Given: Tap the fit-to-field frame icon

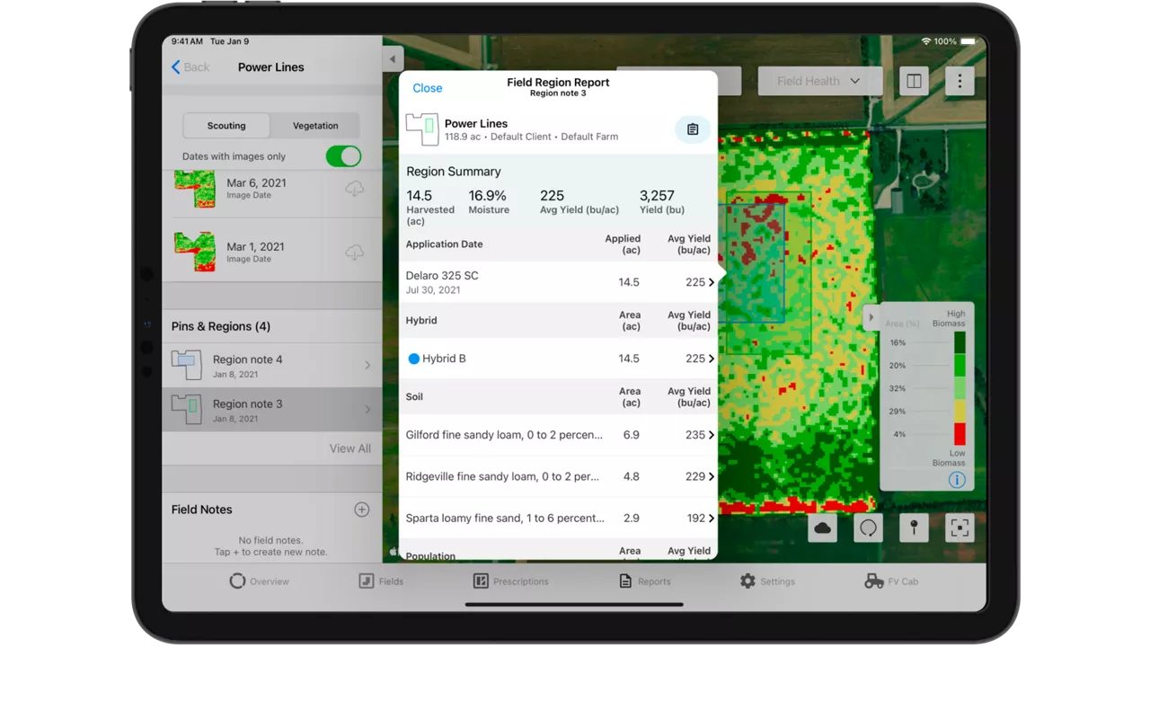Looking at the screenshot, I should tap(960, 528).
